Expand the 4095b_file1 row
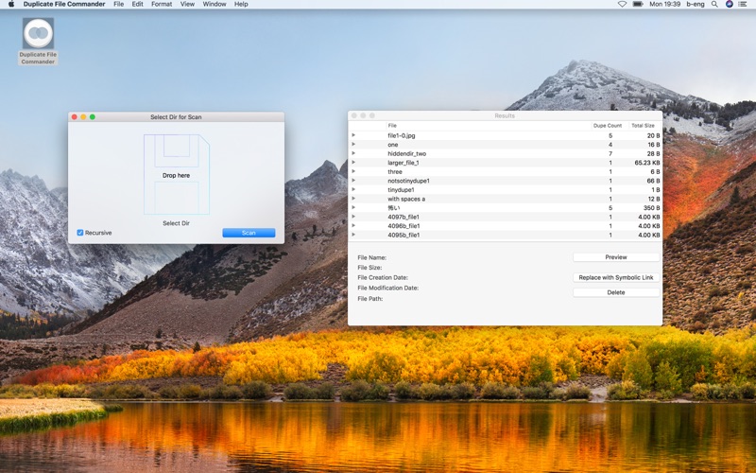 353,235
